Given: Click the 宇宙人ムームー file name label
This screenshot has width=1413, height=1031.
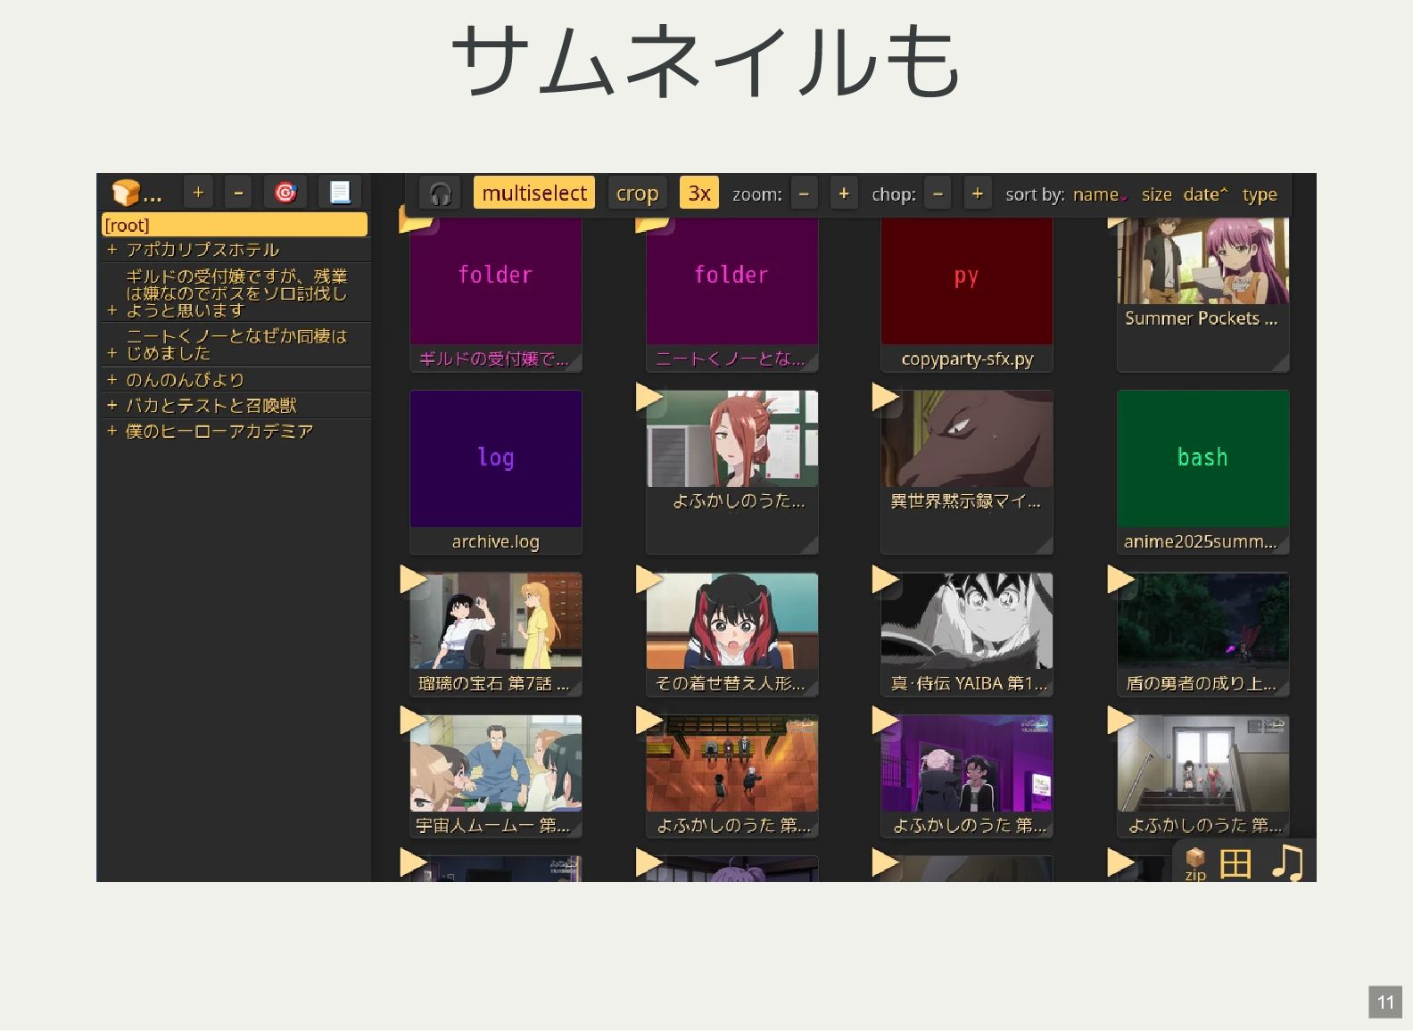Looking at the screenshot, I should tap(493, 826).
